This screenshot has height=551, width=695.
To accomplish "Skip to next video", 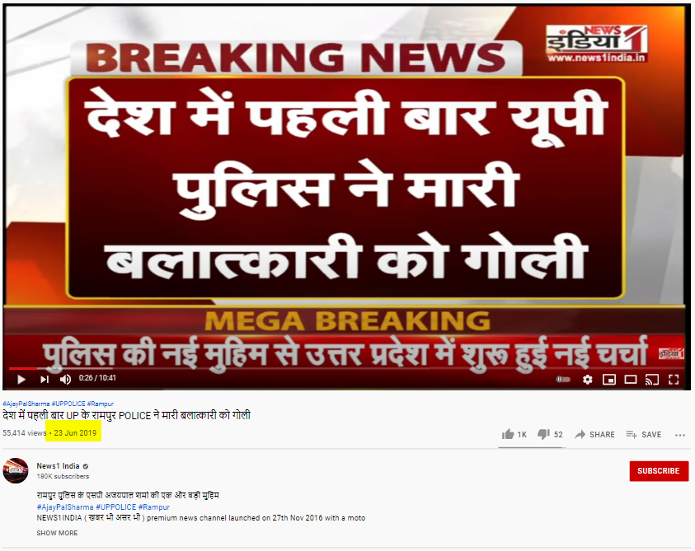I will [x=45, y=379].
